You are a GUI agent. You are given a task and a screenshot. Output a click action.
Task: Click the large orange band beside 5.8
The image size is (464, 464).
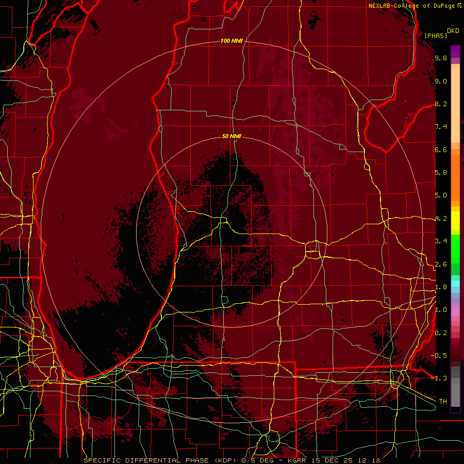455,178
